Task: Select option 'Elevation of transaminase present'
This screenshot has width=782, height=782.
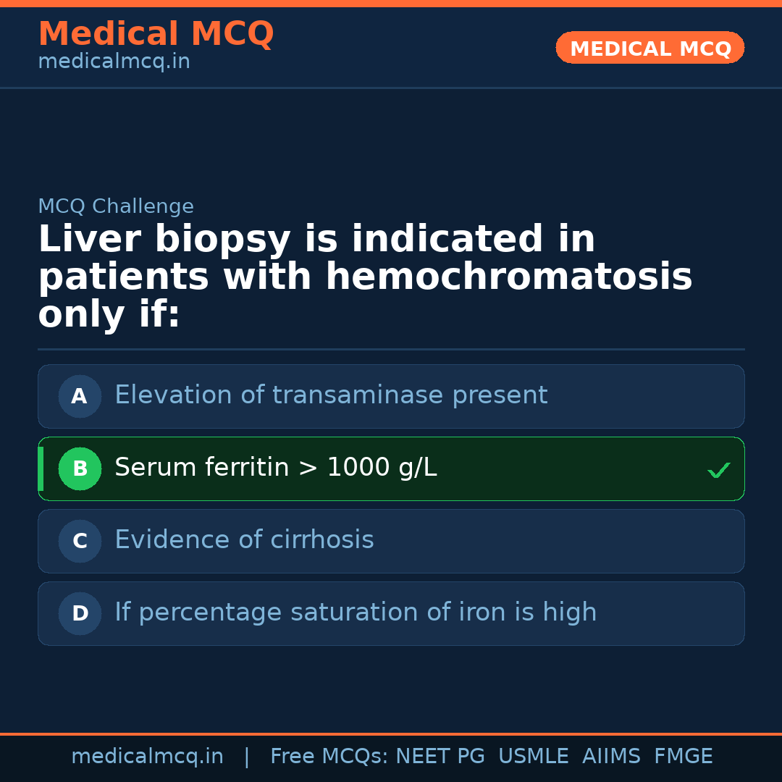Action: click(331, 395)
